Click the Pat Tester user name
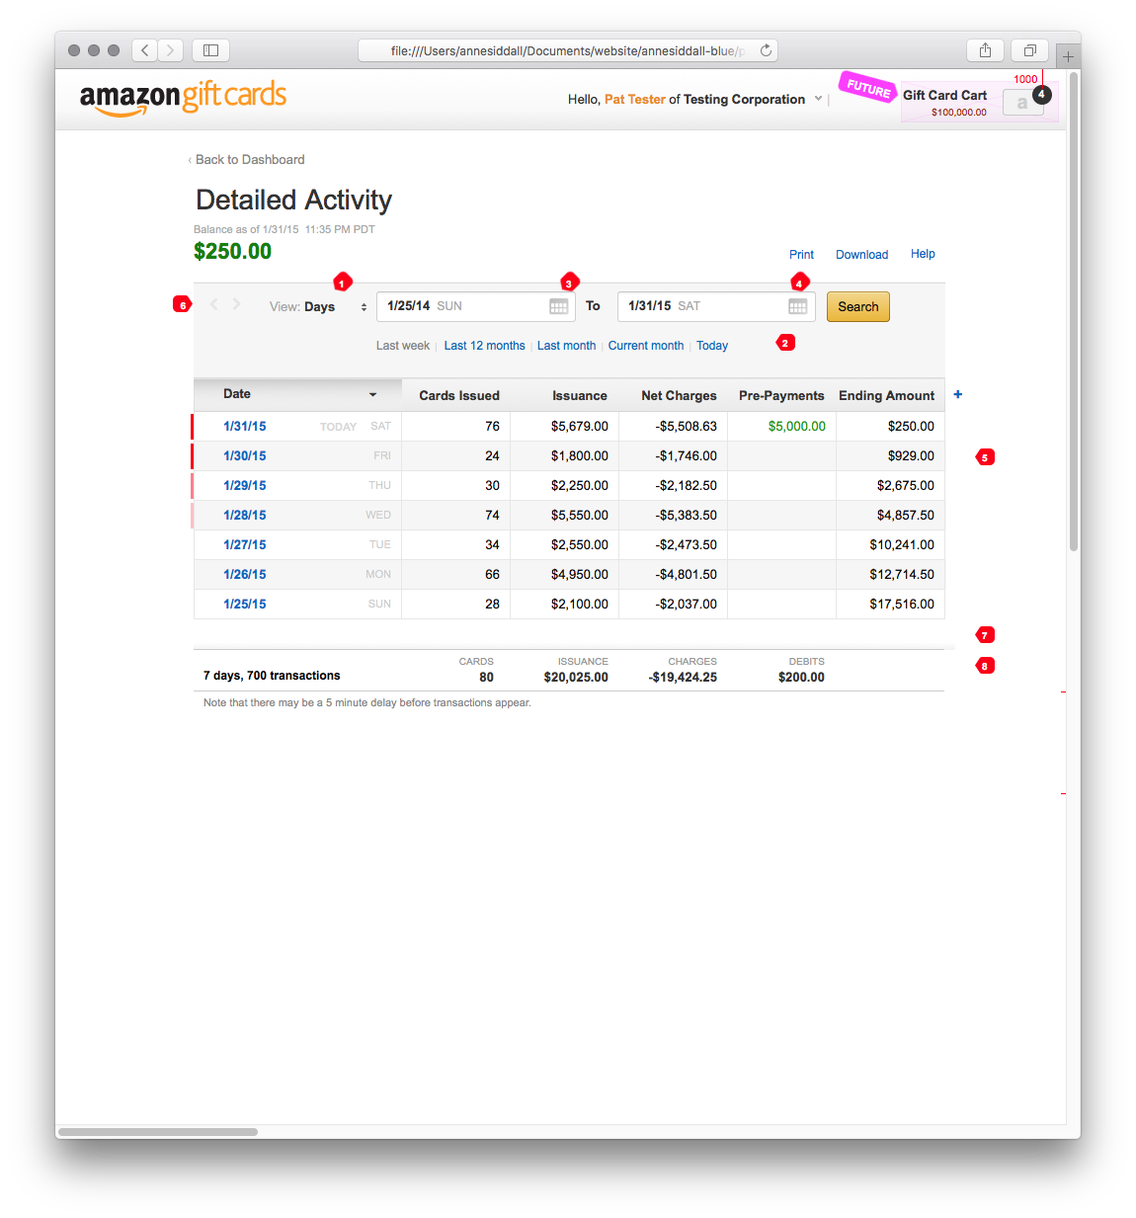 tap(634, 99)
